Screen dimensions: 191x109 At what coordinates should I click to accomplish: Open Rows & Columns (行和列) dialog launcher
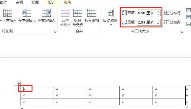pyautogui.click(x=55, y=32)
